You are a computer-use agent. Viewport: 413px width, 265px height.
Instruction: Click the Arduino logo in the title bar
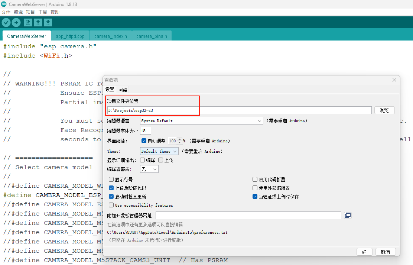[4, 4]
